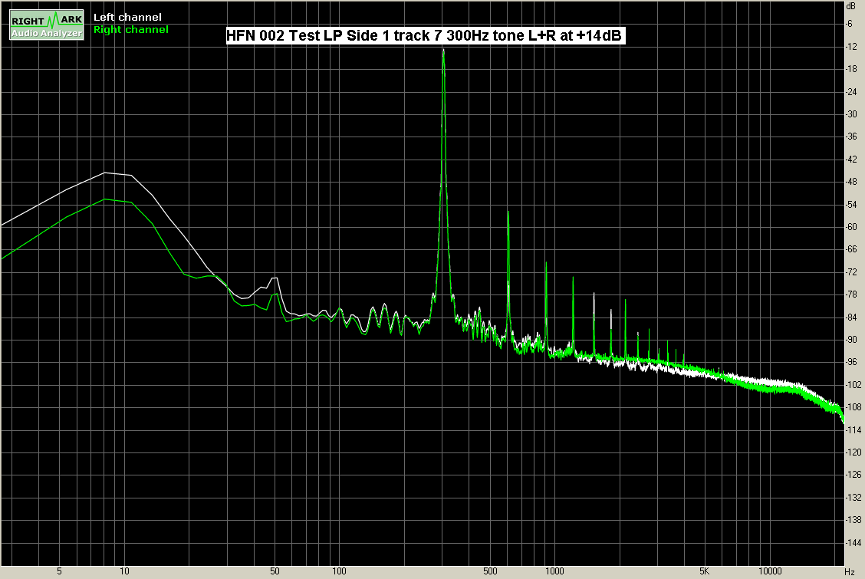The width and height of the screenshot is (865, 579).
Task: Click the RightMark Audio Analyzer logo
Action: (x=47, y=25)
